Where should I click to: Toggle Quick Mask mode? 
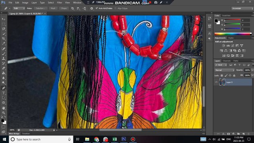point(4,127)
